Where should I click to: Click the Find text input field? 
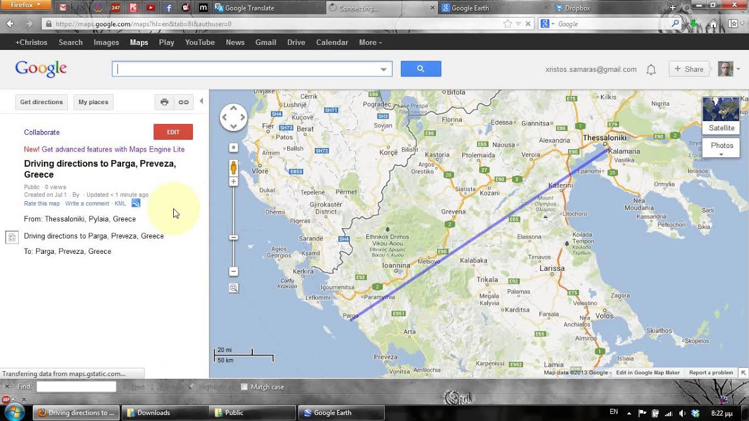click(77, 387)
